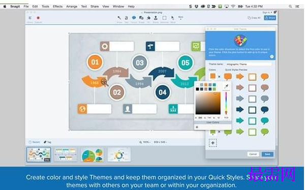Open the Snagit application menu
The width and height of the screenshot is (305, 190).
tap(15, 7)
